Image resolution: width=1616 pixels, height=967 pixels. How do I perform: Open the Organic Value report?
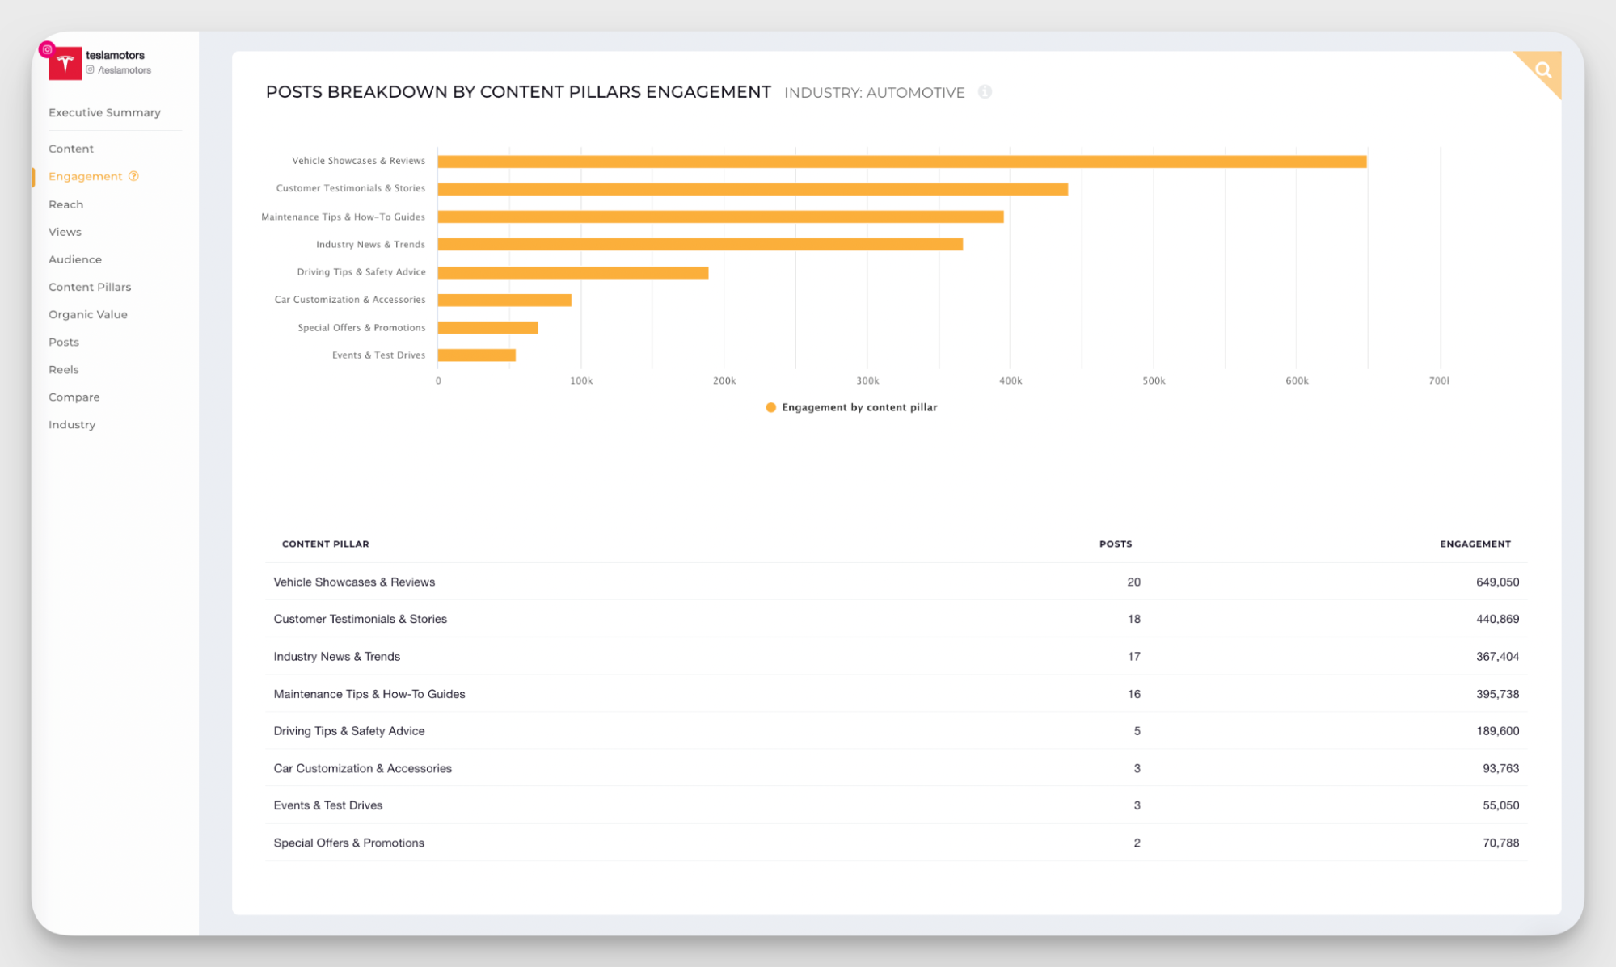87,314
